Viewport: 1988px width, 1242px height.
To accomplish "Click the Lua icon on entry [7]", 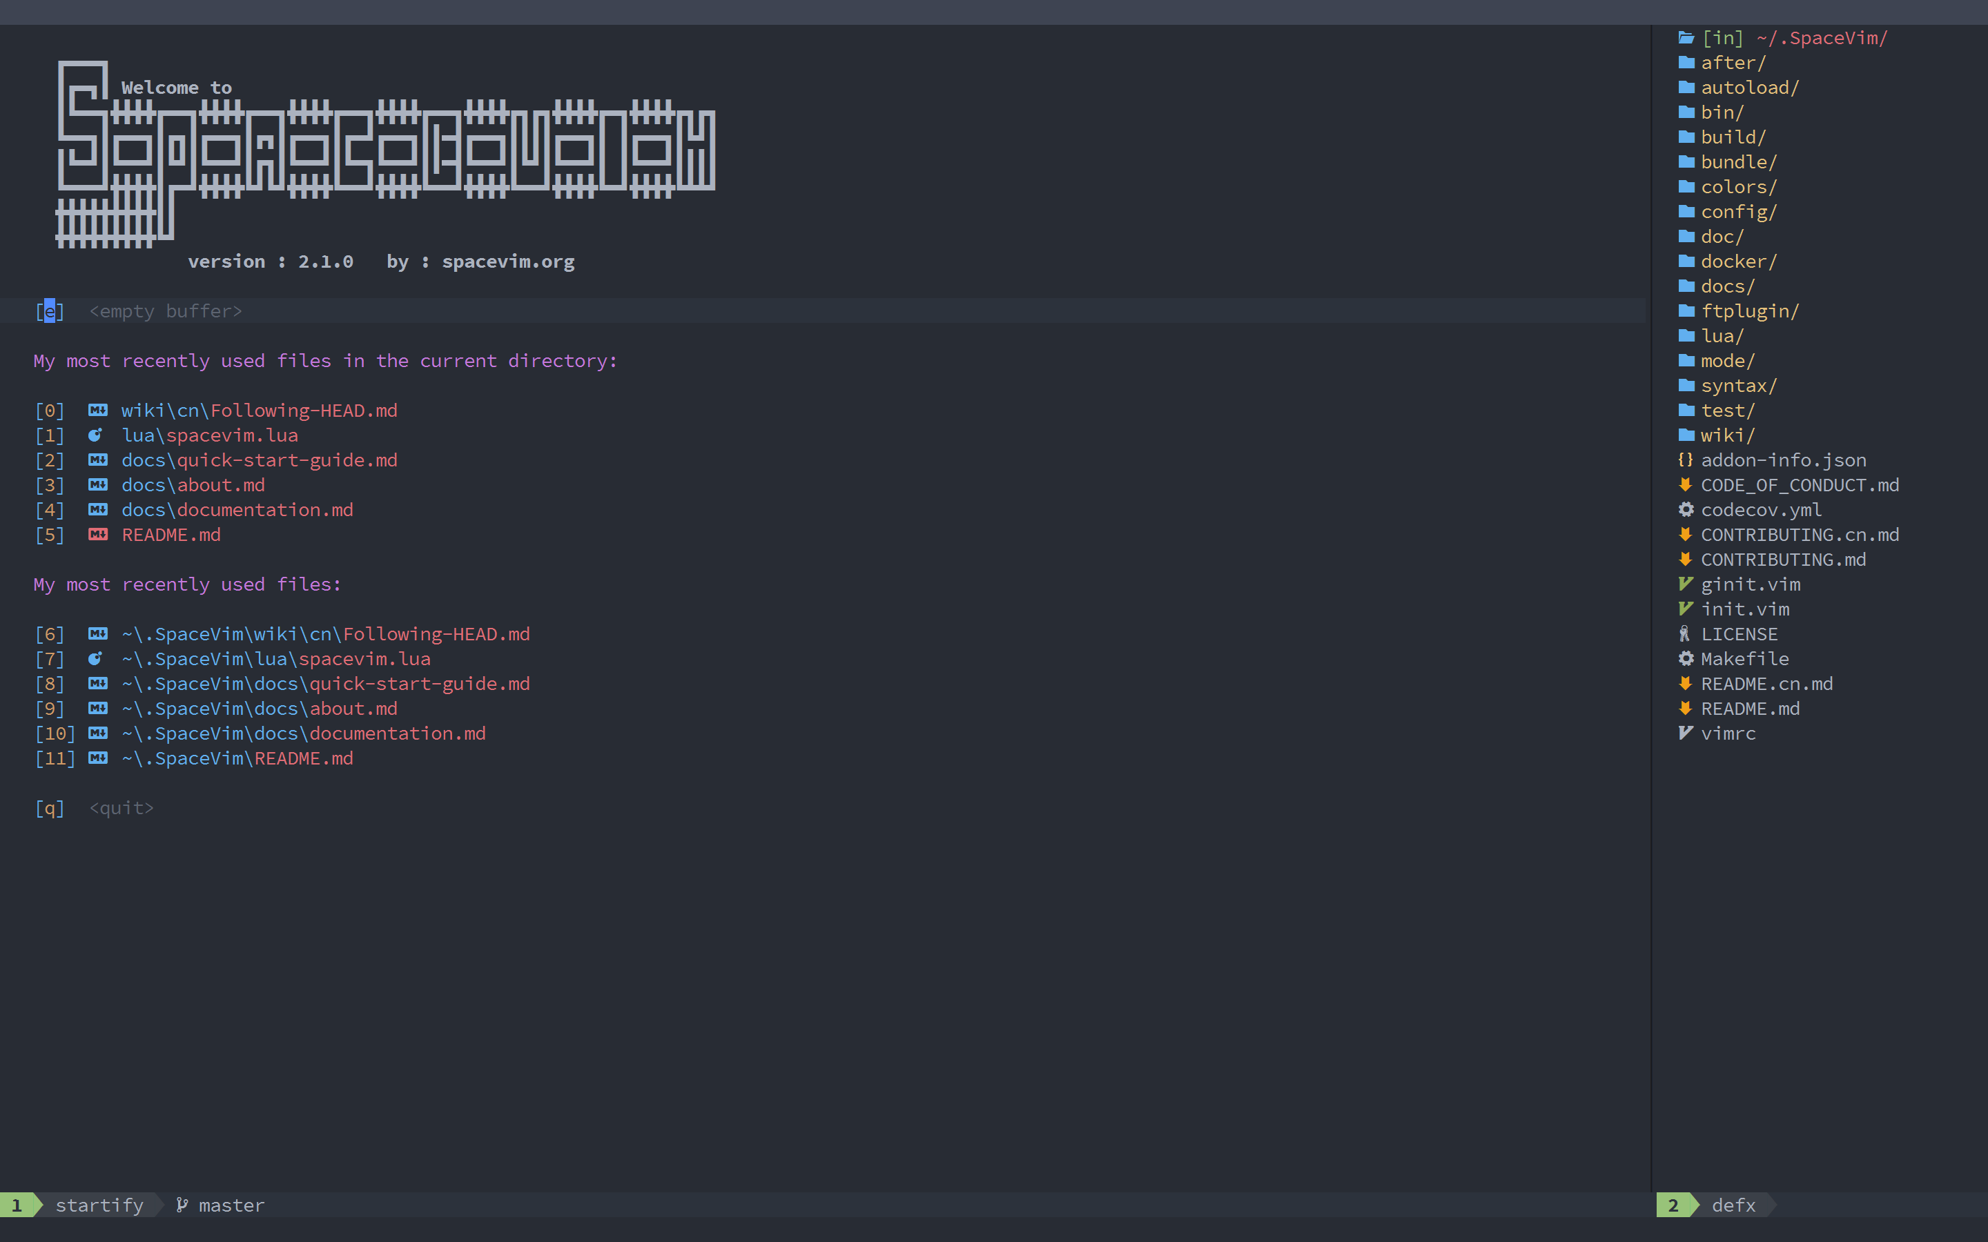I will pos(95,659).
